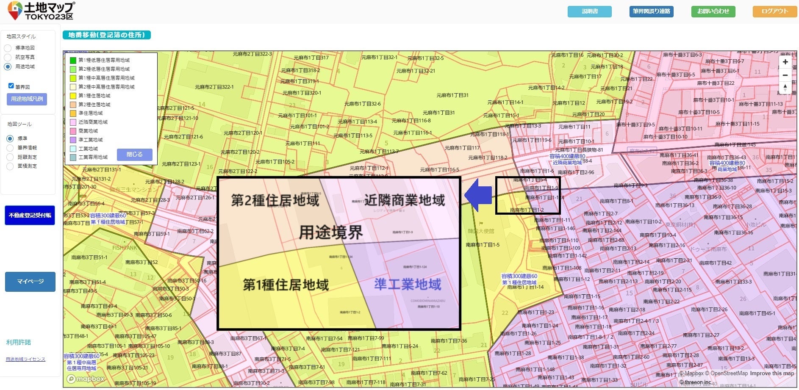Click the 元麻布1丁目32-6 parcel label
Screen dimensions: 799x390
pyautogui.click(x=363, y=104)
